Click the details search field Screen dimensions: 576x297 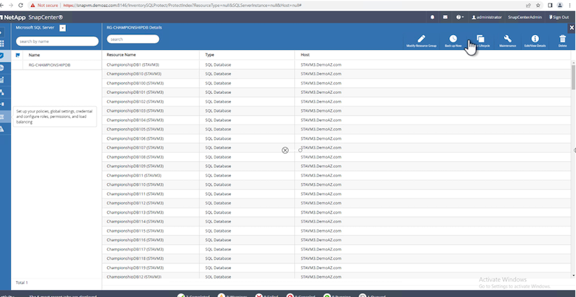pos(133,39)
